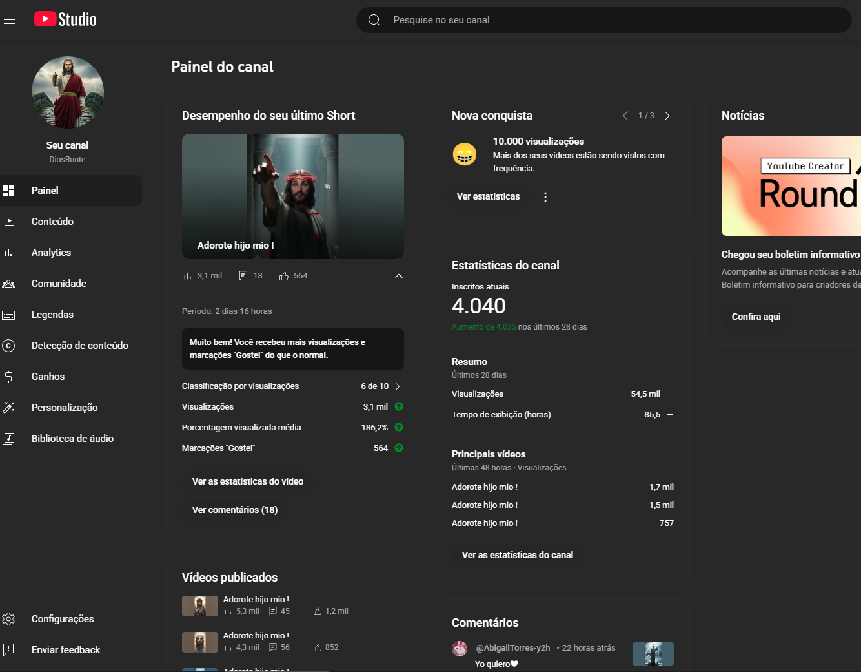Go to next achievement card
This screenshot has height=672, width=861.
pyautogui.click(x=667, y=116)
